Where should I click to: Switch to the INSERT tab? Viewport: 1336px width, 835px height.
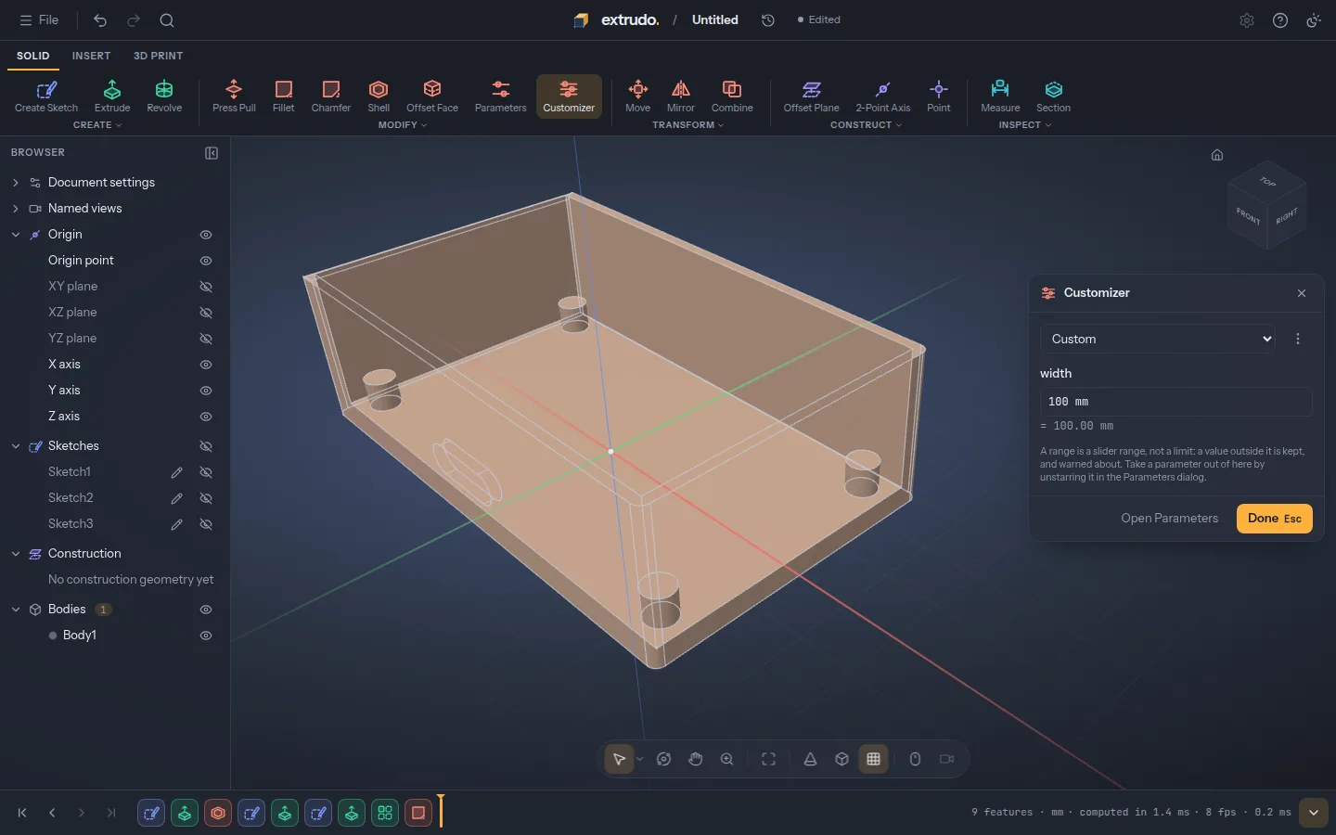coord(91,56)
